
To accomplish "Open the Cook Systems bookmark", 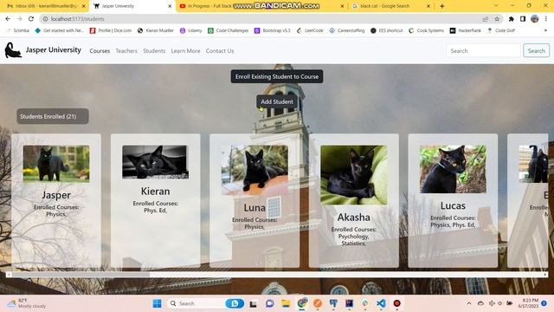I will tap(427, 30).
